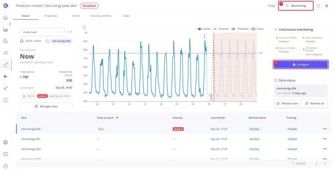This screenshot has height=172, width=335.
Task: Switch to the Result tab
Action: (x=26, y=16)
